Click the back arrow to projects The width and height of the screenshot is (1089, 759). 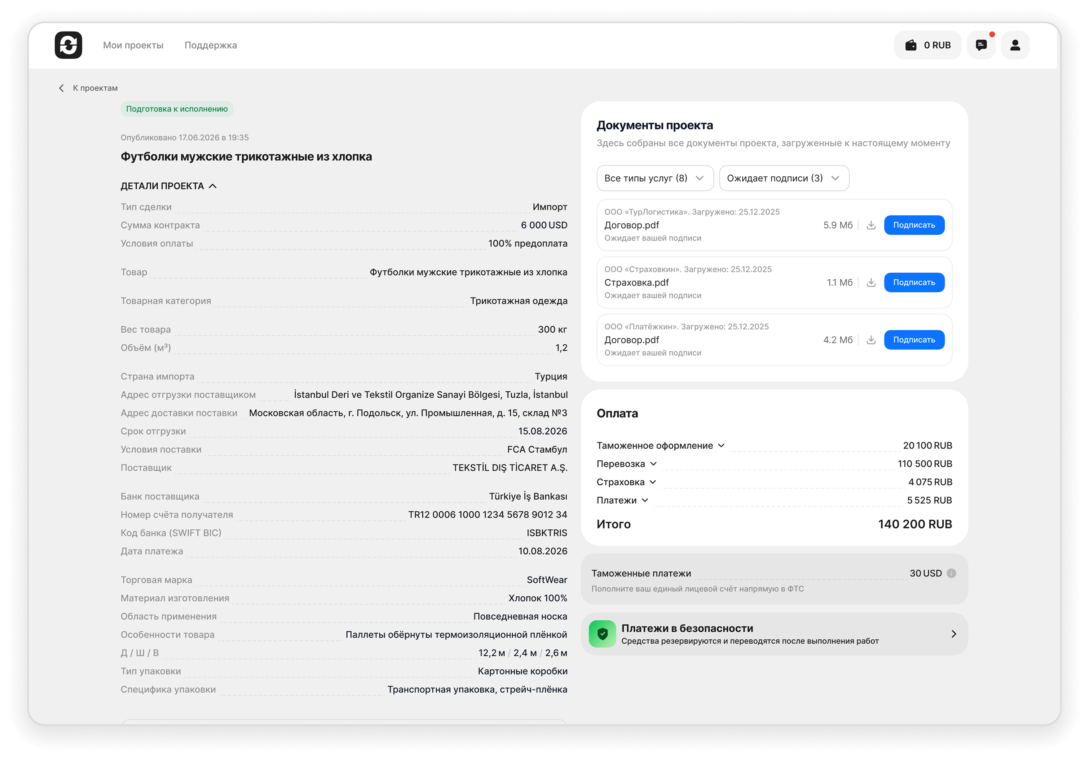click(x=61, y=88)
